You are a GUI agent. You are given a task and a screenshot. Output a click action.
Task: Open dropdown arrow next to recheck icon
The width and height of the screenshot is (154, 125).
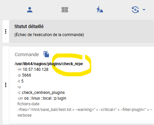[144, 10]
